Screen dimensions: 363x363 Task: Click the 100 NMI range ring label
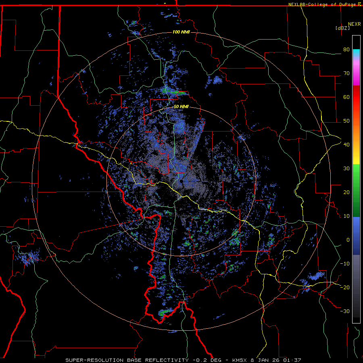click(x=181, y=32)
